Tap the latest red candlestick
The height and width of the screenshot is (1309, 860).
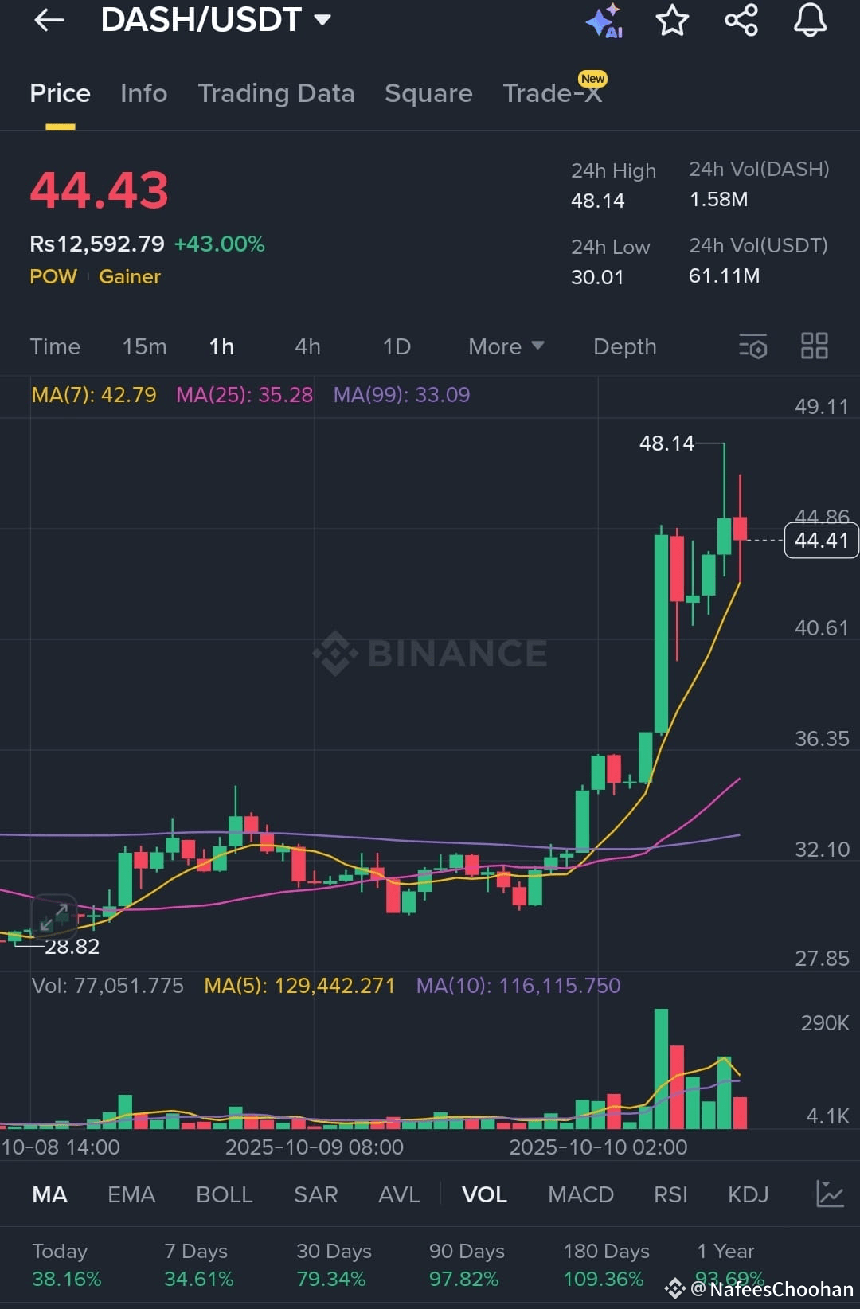[x=740, y=529]
